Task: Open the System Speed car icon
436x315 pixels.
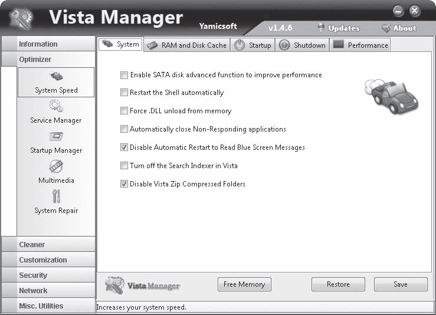Action: [57, 76]
